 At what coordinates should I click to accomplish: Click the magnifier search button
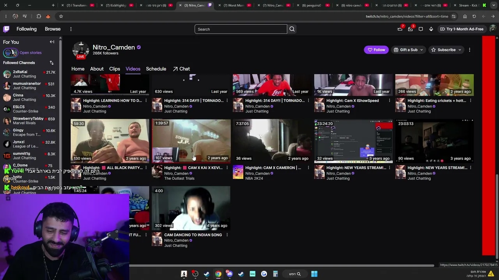pos(292,29)
